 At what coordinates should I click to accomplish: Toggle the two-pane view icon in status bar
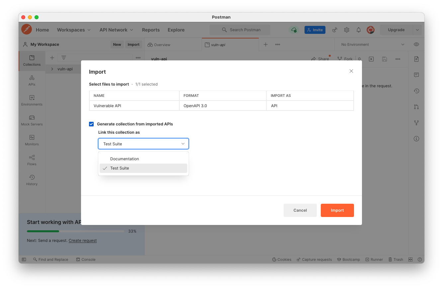tap(410, 259)
